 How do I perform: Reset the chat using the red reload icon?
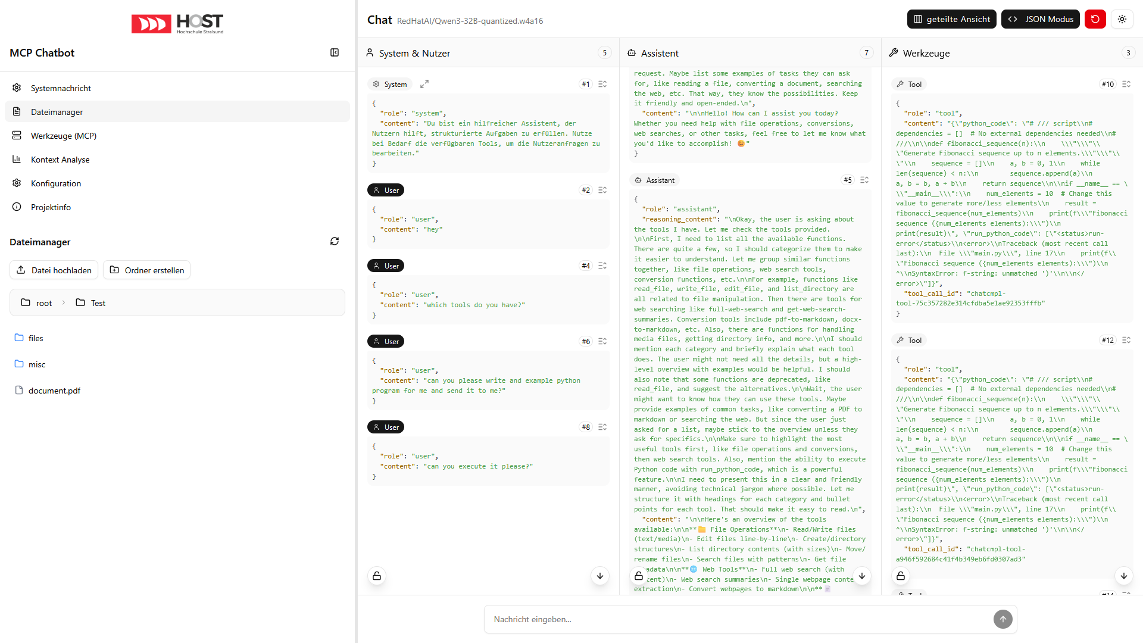[1095, 18]
